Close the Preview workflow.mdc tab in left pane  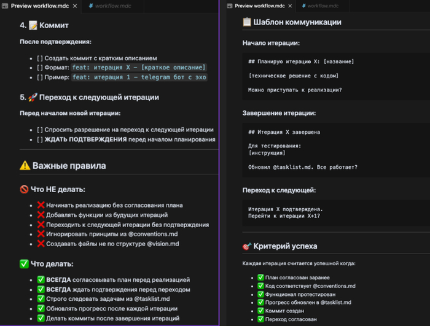75,6
